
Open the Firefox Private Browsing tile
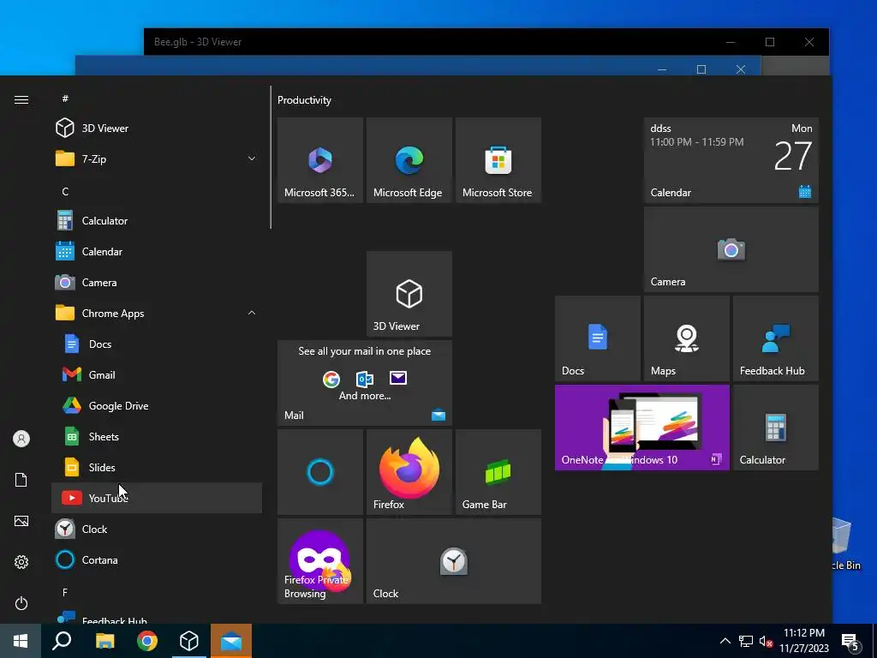click(320, 561)
